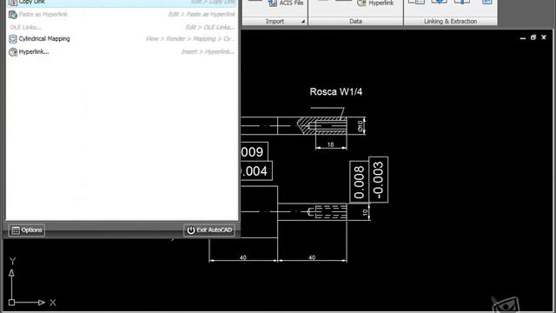Restore down the drawing window
Viewport: 556px width, 313px height.
point(533,37)
